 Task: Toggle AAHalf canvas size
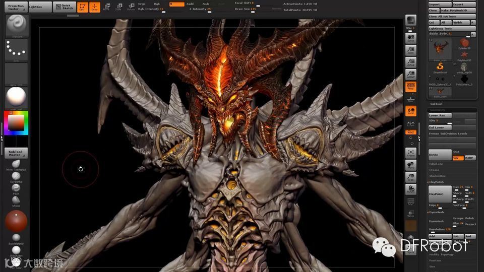click(x=410, y=75)
